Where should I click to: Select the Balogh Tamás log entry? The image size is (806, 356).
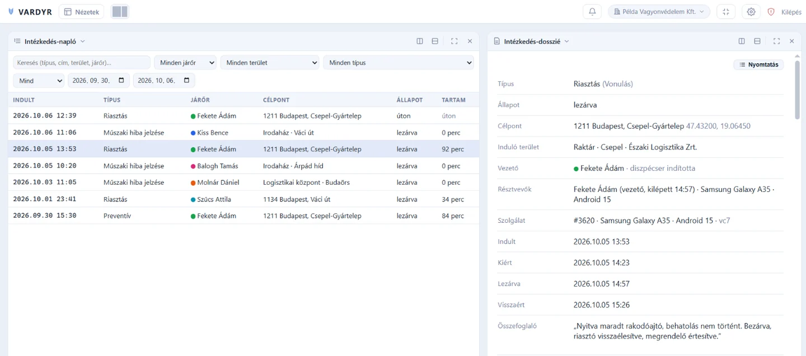(x=243, y=166)
